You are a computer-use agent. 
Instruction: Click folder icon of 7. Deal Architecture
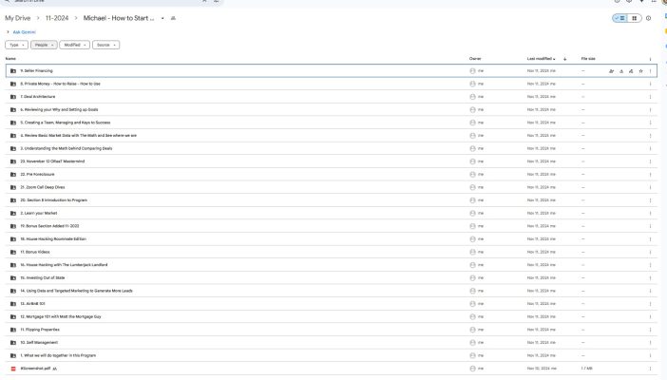pyautogui.click(x=13, y=97)
